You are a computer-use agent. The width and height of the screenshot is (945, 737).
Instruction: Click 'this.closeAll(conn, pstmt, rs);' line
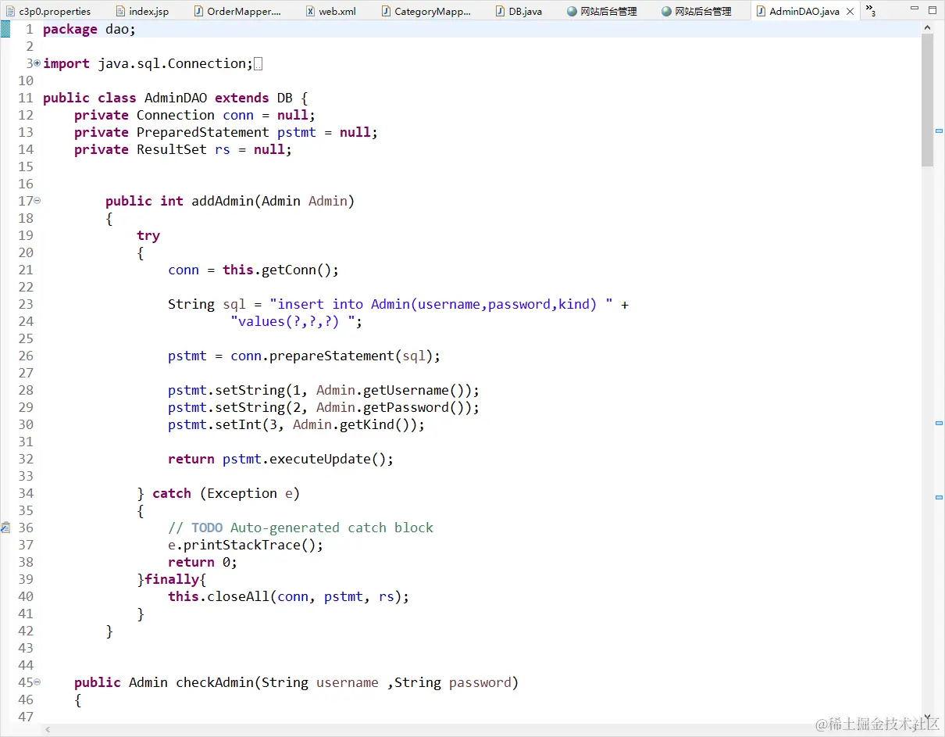click(289, 597)
